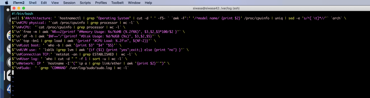Open the View menu
Image resolution: width=370 pixels, height=98 pixels.
click(55, 3)
